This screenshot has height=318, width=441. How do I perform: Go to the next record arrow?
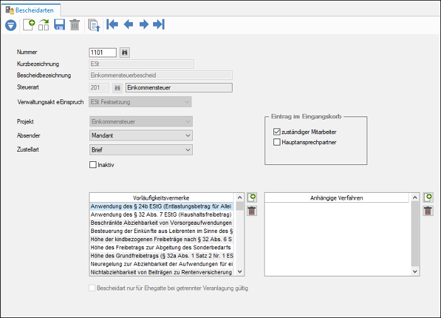pos(144,25)
